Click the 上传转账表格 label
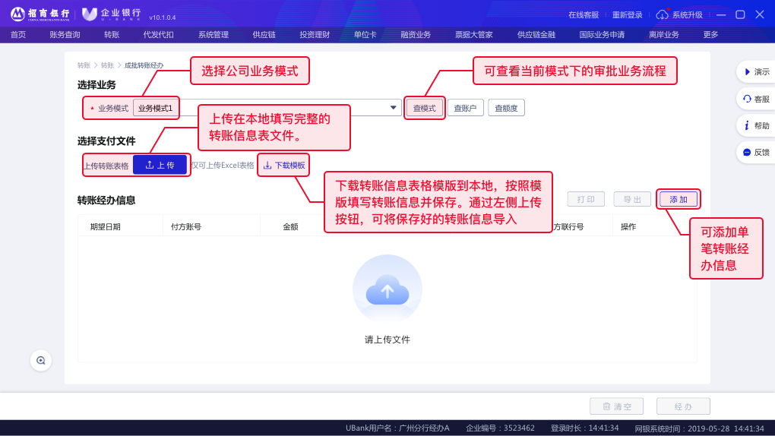The image size is (775, 436). 106,166
